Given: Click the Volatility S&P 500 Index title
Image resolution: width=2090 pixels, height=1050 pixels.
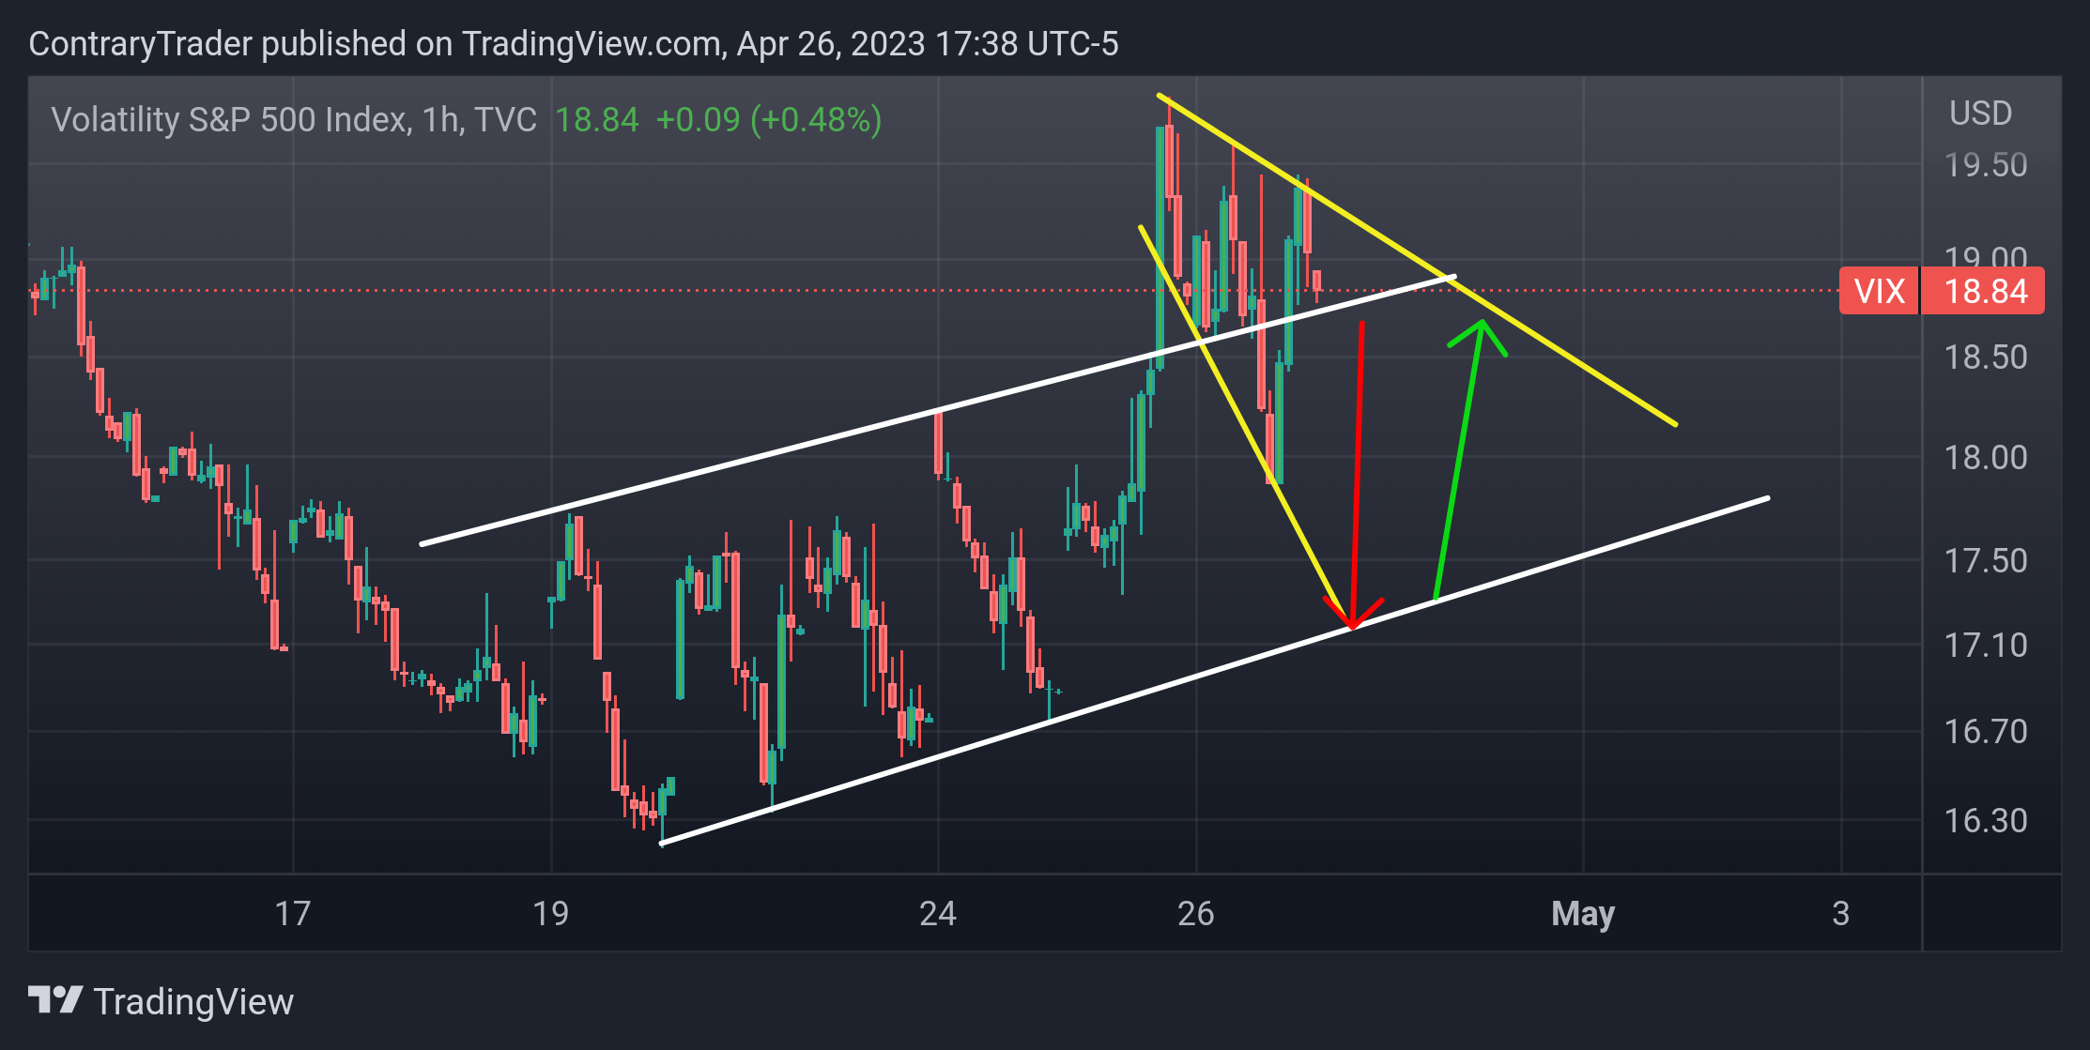Looking at the screenshot, I should point(294,119).
